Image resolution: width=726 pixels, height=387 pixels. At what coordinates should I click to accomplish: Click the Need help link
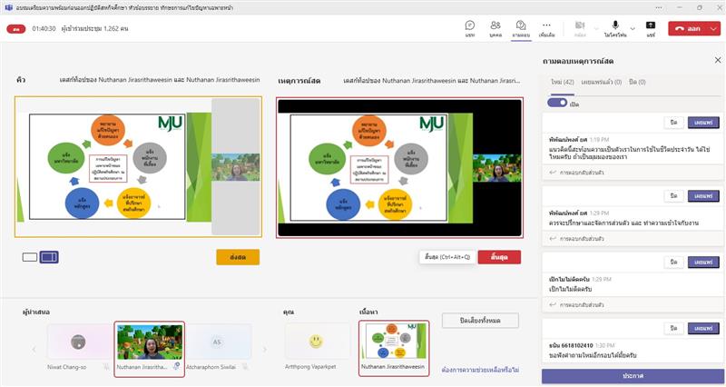pyautogui.click(x=480, y=369)
